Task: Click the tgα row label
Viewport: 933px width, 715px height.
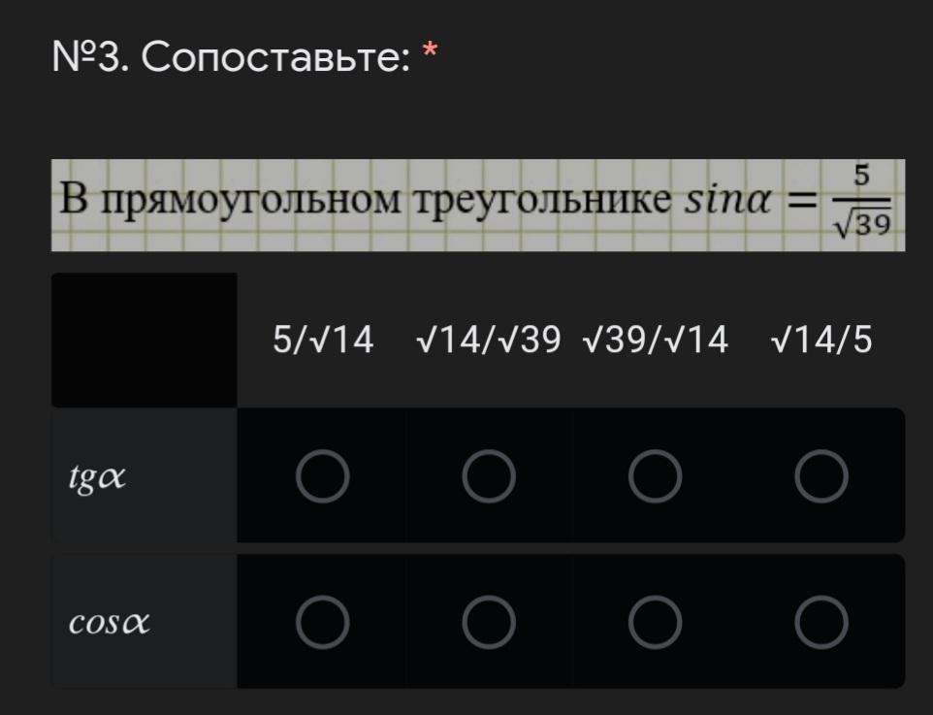Action: (x=97, y=476)
